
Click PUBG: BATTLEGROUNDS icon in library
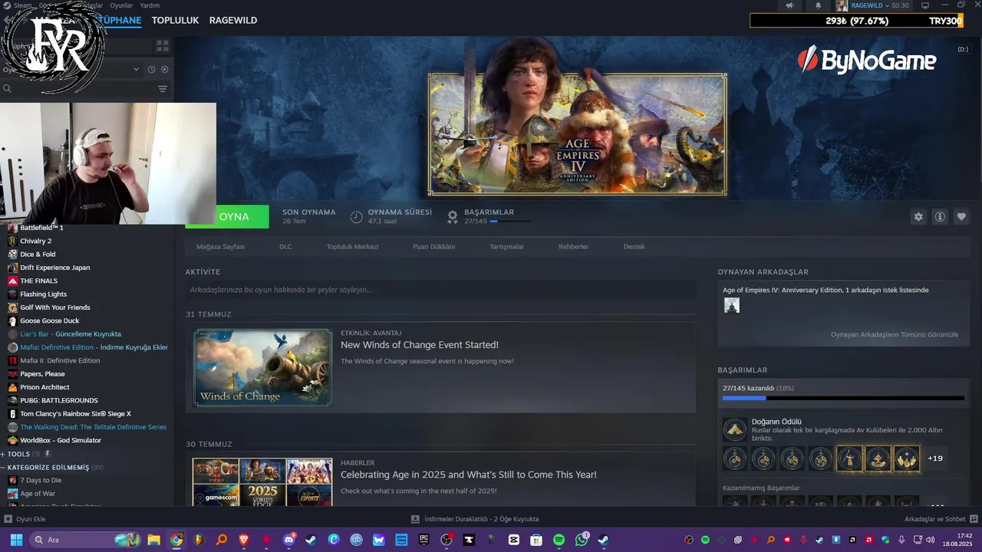[12, 400]
